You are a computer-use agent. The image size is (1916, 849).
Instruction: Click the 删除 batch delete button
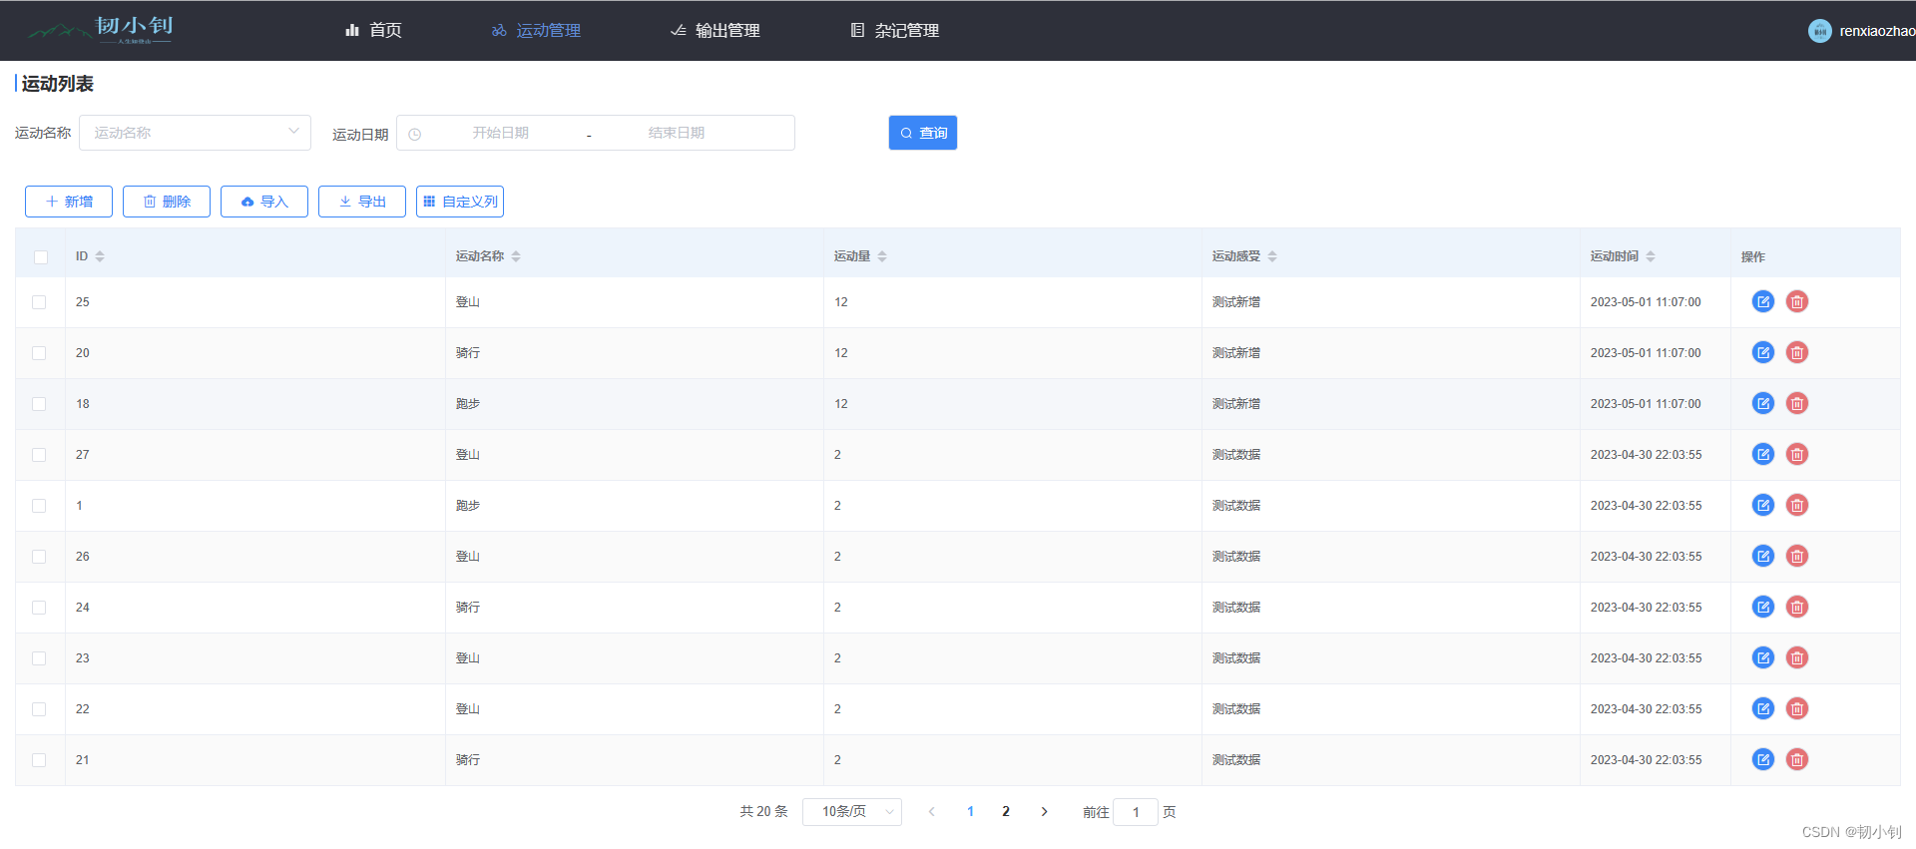click(x=167, y=202)
